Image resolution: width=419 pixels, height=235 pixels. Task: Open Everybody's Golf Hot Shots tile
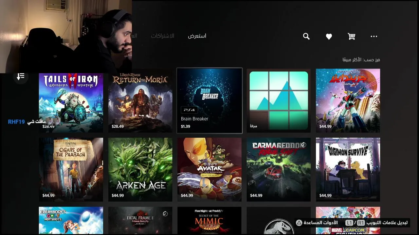pos(71,221)
